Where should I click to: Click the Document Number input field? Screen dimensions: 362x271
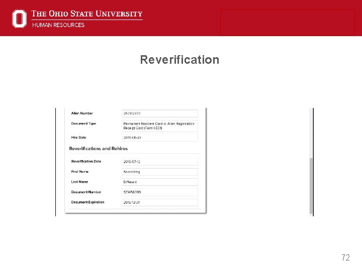160,192
